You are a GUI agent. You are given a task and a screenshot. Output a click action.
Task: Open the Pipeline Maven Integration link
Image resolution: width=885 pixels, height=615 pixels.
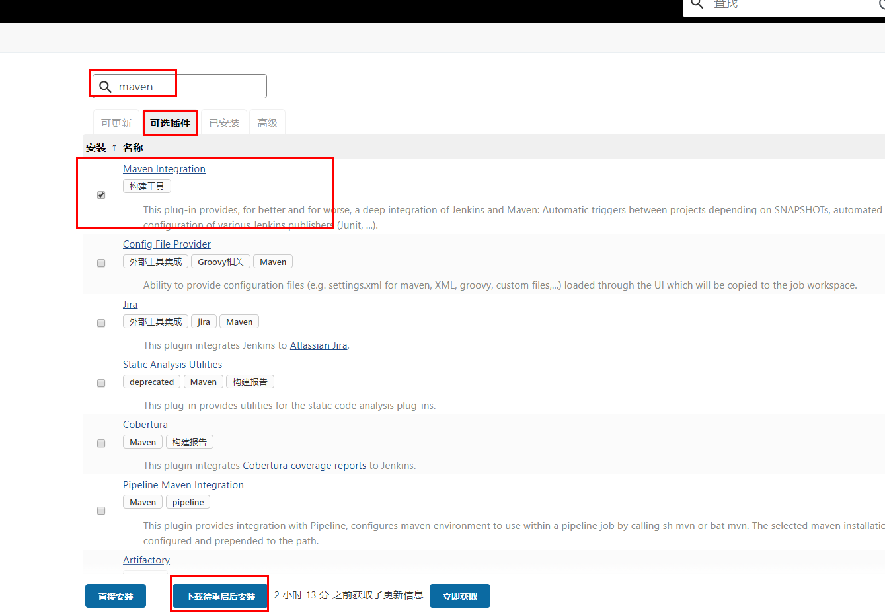point(183,485)
